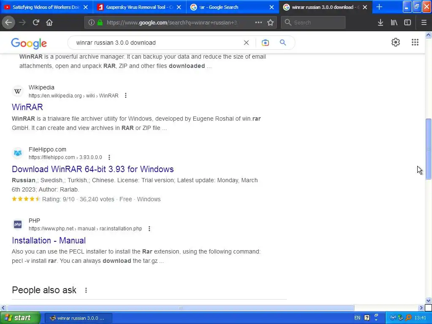
Task: Open Google settings gear
Action: tap(396, 42)
